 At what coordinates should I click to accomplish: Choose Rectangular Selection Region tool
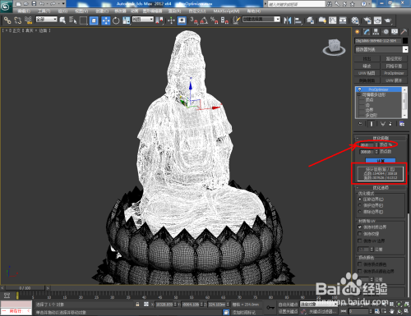83,21
